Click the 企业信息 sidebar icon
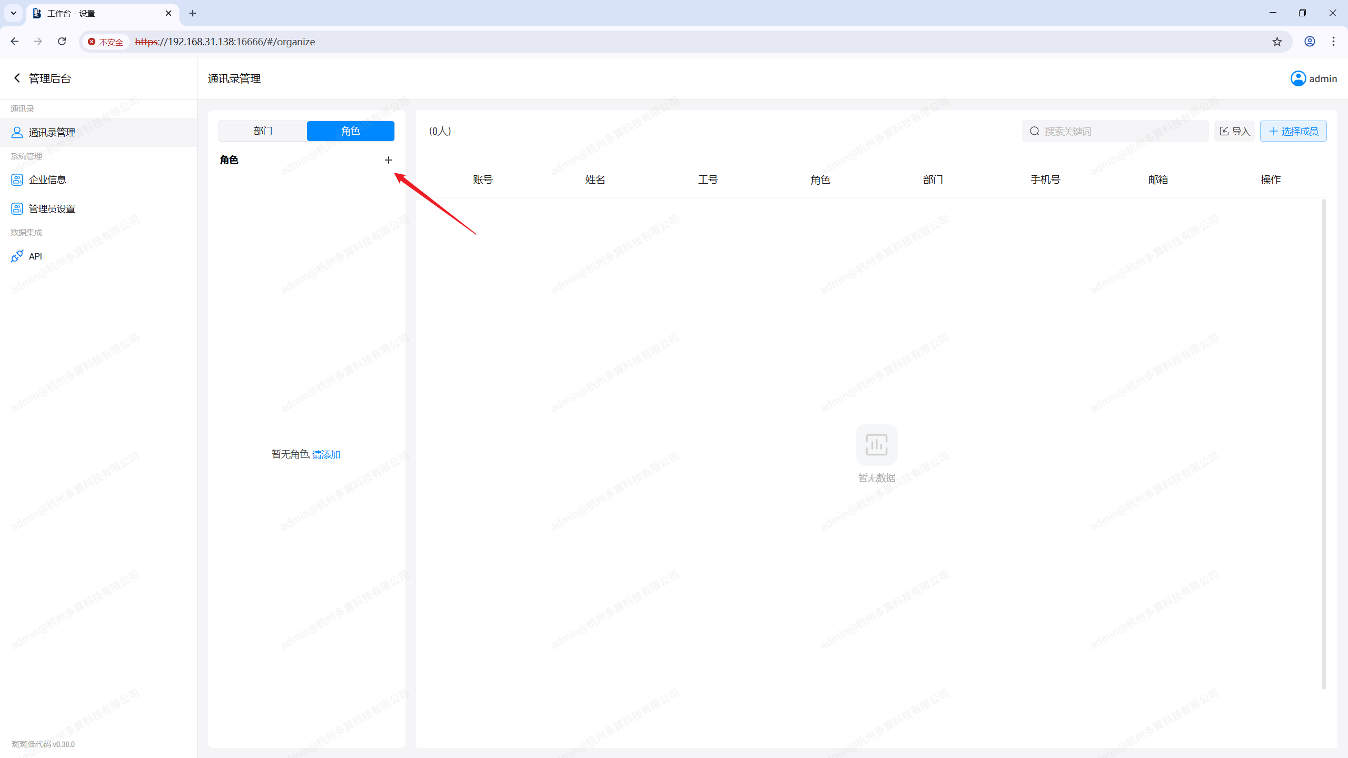Viewport: 1348px width, 758px height. [17, 180]
